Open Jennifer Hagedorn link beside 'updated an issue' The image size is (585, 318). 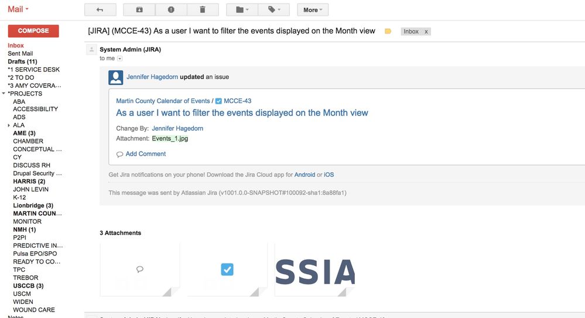152,77
